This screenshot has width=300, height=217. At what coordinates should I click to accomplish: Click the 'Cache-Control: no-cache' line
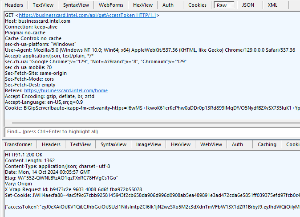click(33, 38)
